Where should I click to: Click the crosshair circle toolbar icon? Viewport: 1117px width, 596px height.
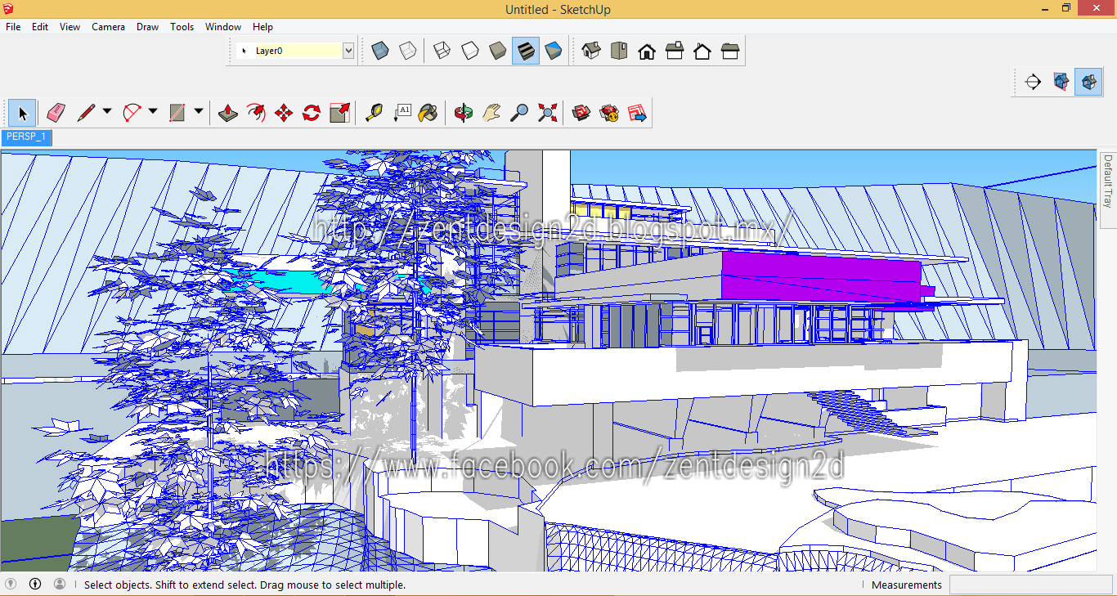pos(1033,82)
